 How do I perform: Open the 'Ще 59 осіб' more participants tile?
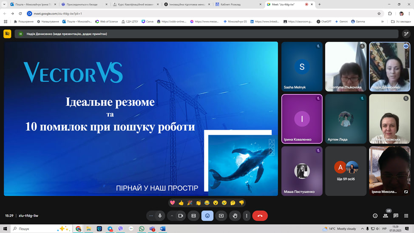click(x=346, y=171)
